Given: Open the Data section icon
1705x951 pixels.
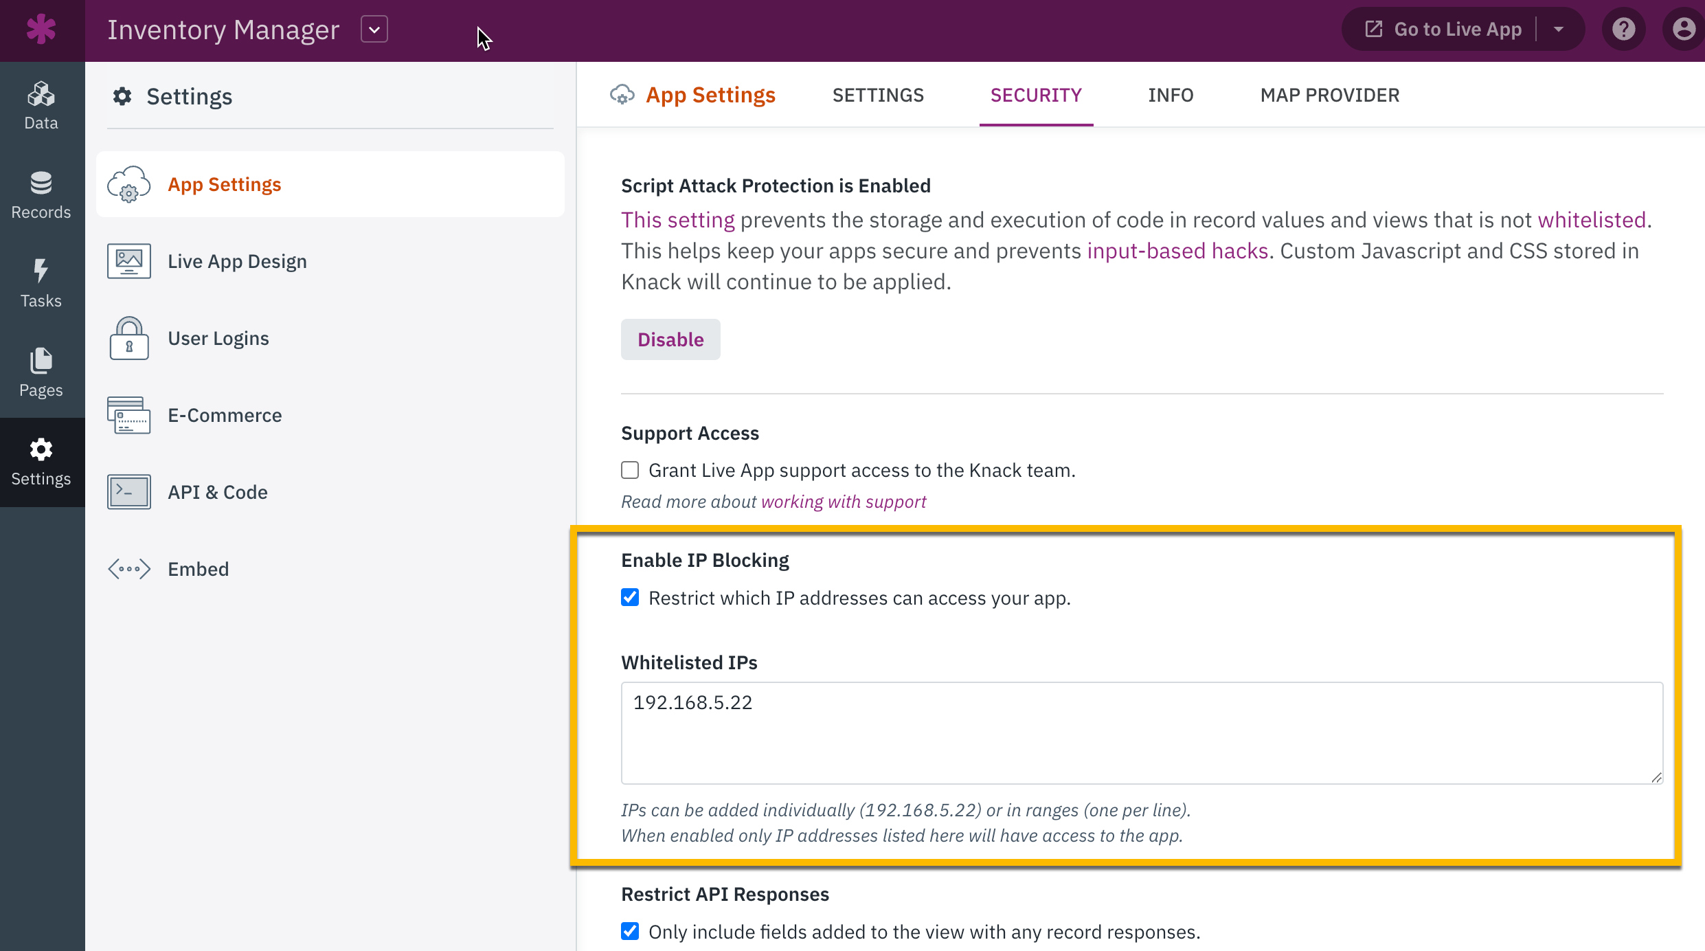Looking at the screenshot, I should [41, 94].
